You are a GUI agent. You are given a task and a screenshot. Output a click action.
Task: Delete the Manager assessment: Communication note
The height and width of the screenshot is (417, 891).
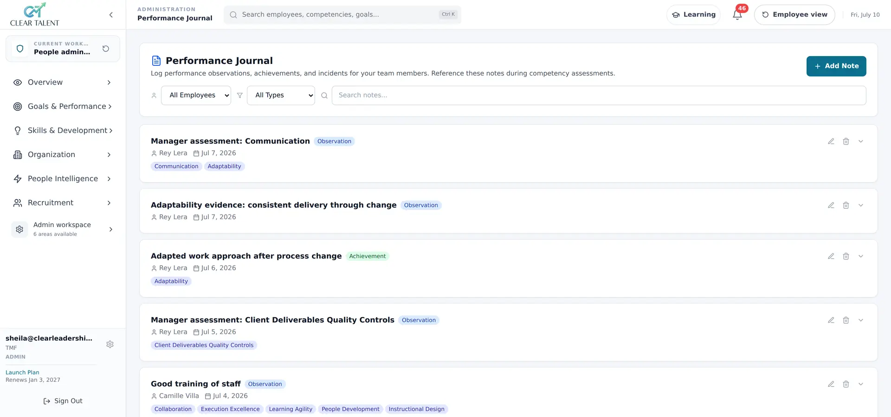[x=846, y=141]
